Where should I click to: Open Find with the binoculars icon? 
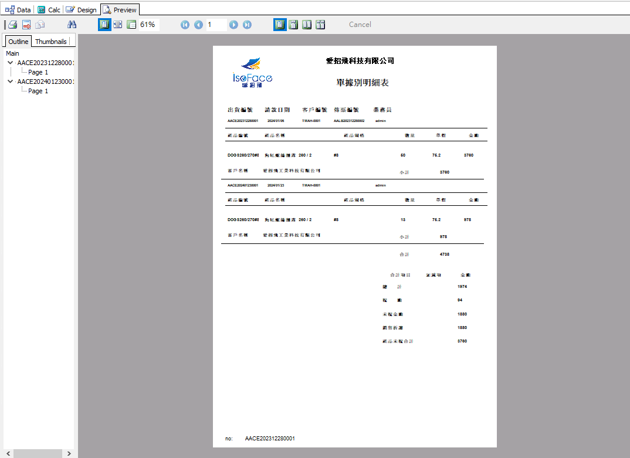72,25
